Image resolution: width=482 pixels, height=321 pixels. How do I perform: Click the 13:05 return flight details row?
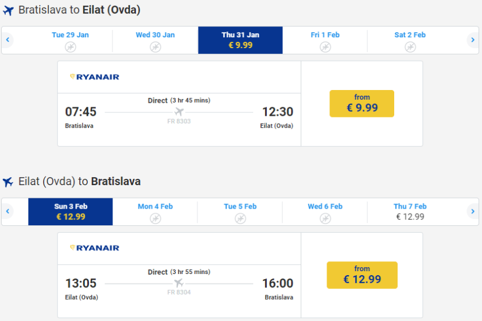(x=179, y=284)
